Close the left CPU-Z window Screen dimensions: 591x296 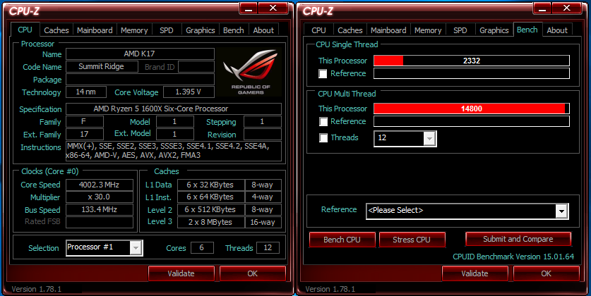coord(273,8)
